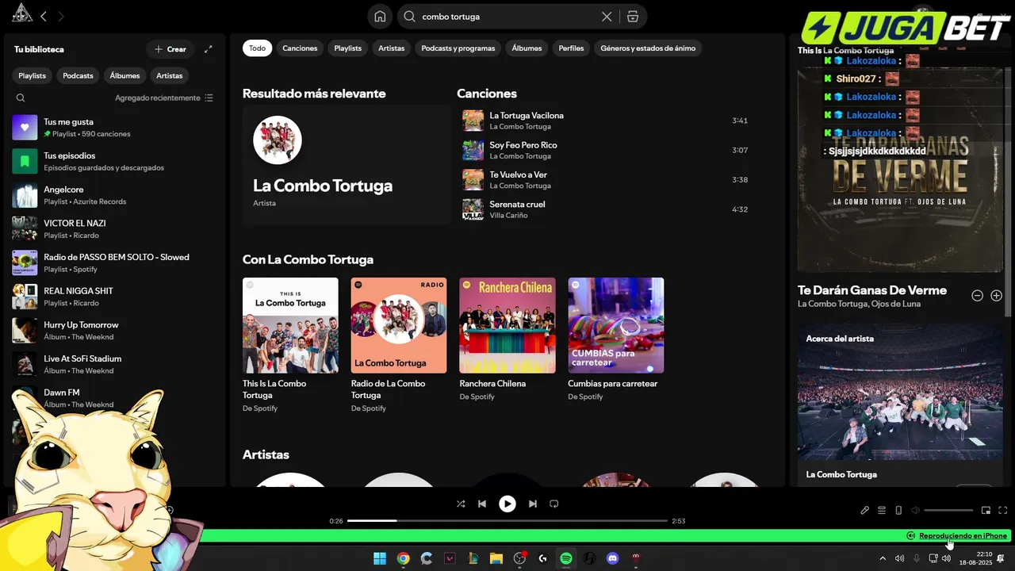Open Discord from the taskbar
Viewport: 1015px width, 571px height.
click(612, 558)
